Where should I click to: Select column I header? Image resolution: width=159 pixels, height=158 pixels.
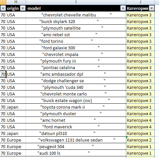(x=76, y=2)
